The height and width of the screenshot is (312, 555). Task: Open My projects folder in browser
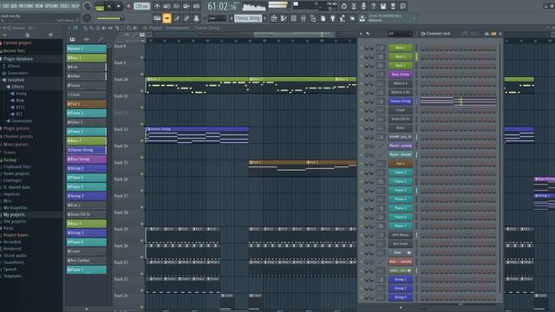tap(14, 215)
